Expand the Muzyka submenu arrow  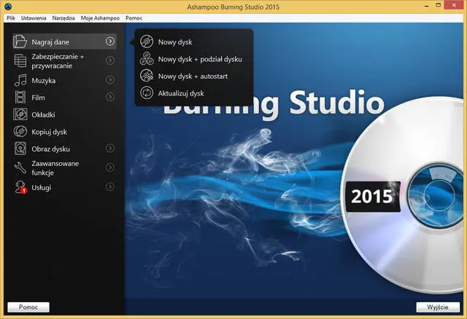(x=110, y=80)
